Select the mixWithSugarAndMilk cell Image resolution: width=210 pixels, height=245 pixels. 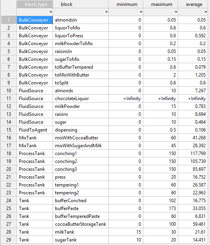point(80,146)
